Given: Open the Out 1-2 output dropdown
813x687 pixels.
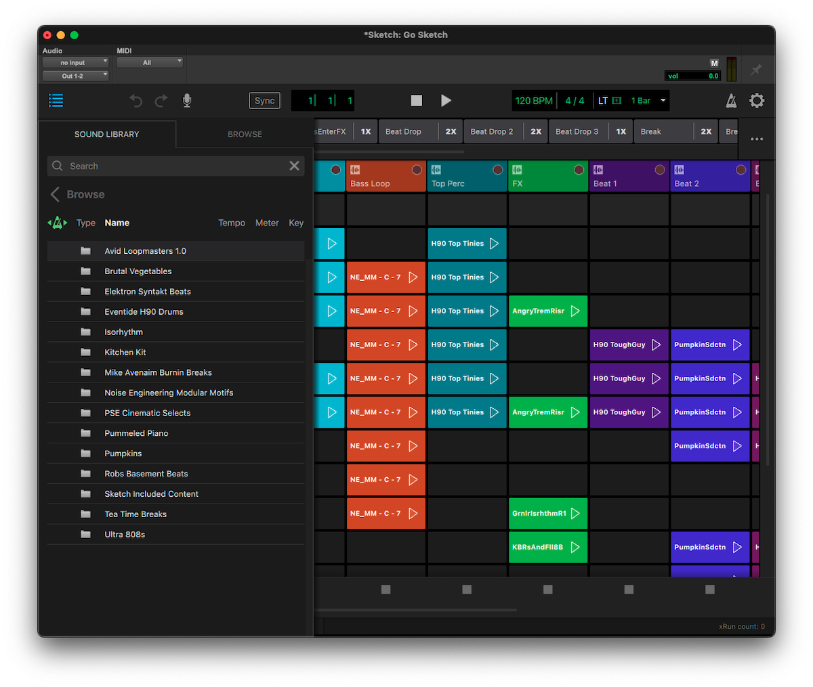Looking at the screenshot, I should coord(75,75).
